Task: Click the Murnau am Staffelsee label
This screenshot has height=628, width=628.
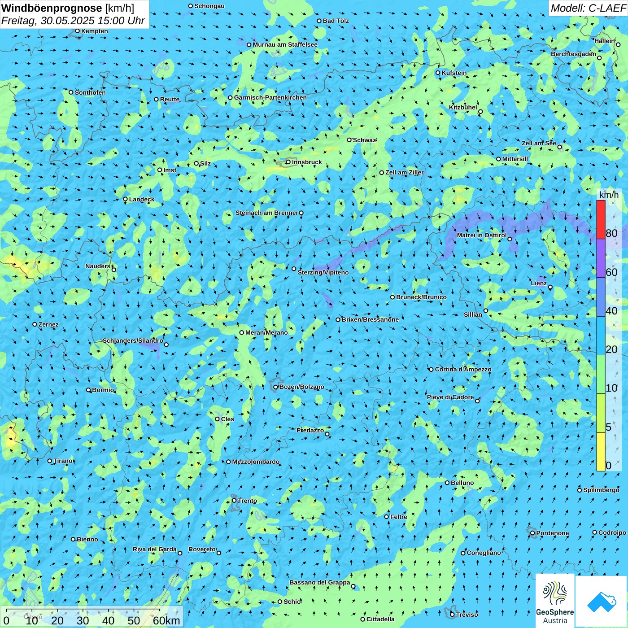Action: tap(285, 44)
